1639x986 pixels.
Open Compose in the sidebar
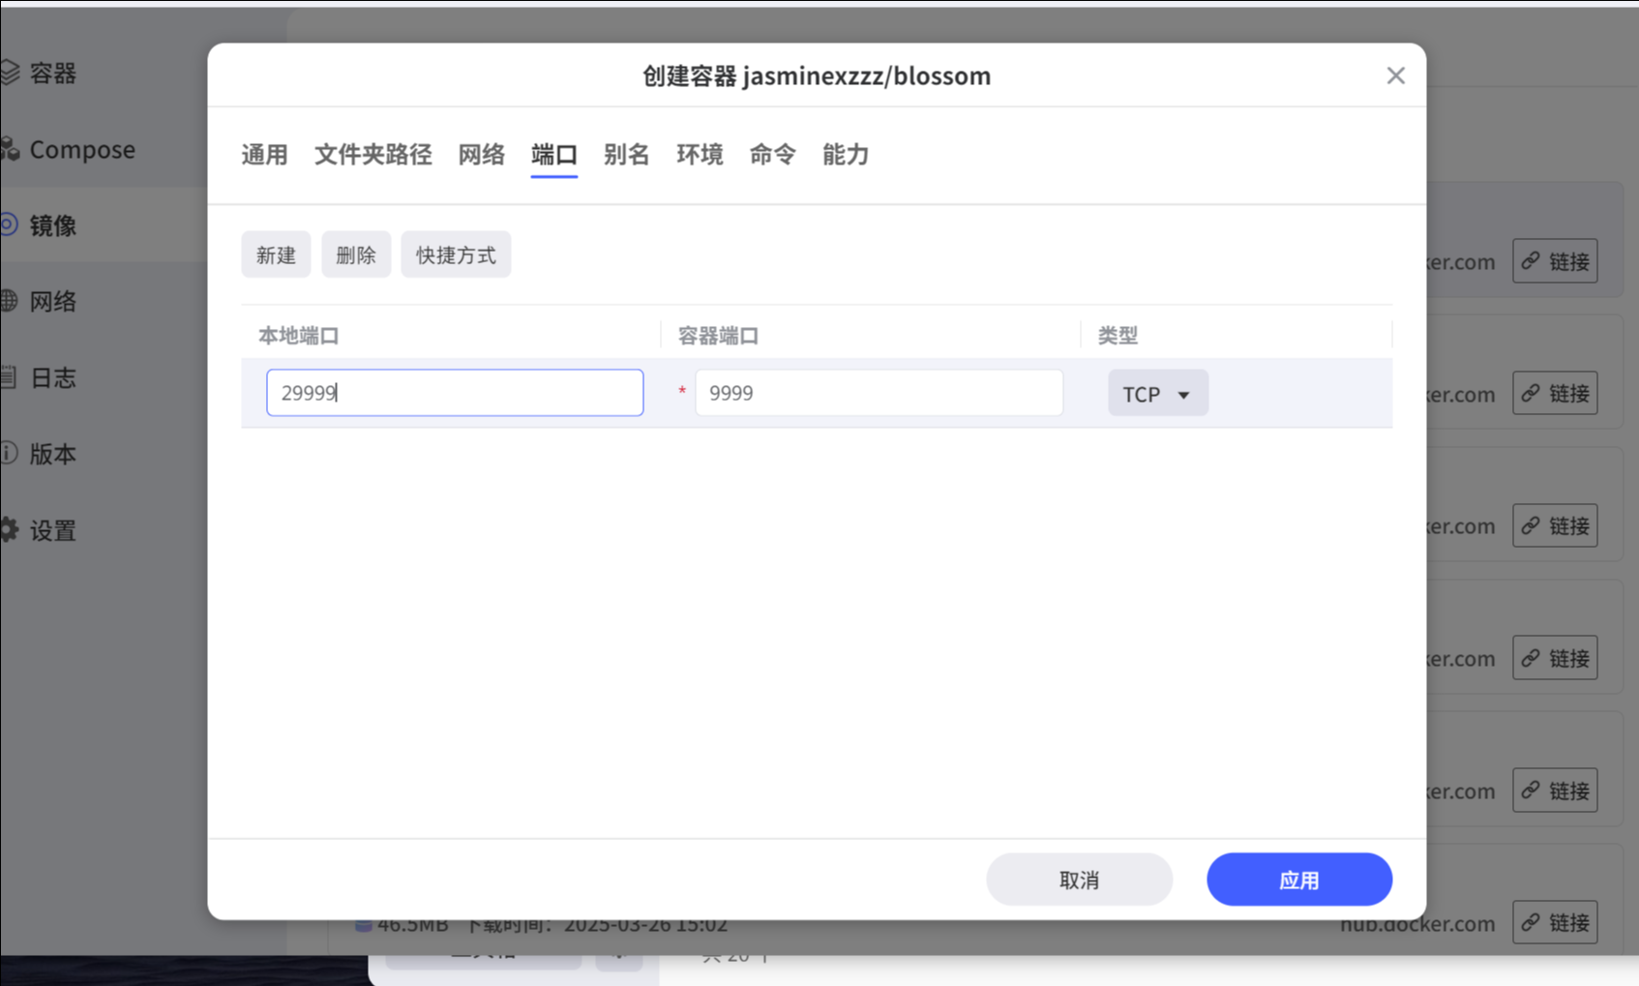click(81, 150)
